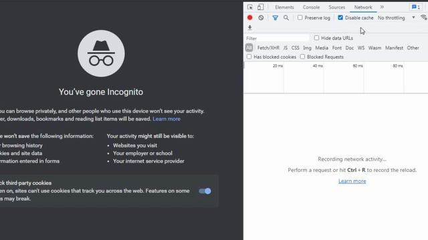Image resolution: width=428 pixels, height=240 pixels.
Task: Open the No throttling dropdown
Action: (397, 18)
